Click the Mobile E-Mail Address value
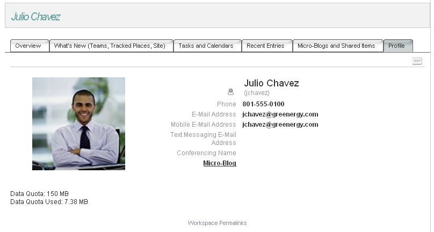434x232 pixels. point(280,125)
